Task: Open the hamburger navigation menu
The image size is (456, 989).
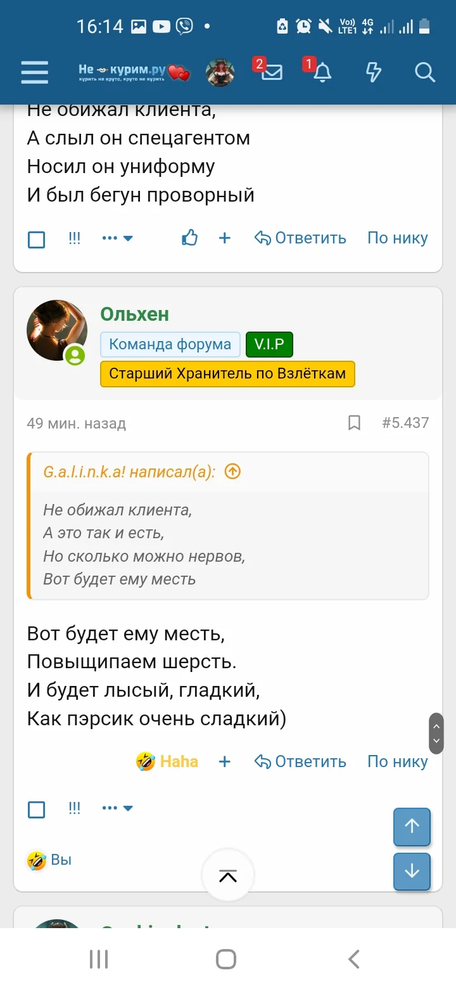Action: [34, 72]
